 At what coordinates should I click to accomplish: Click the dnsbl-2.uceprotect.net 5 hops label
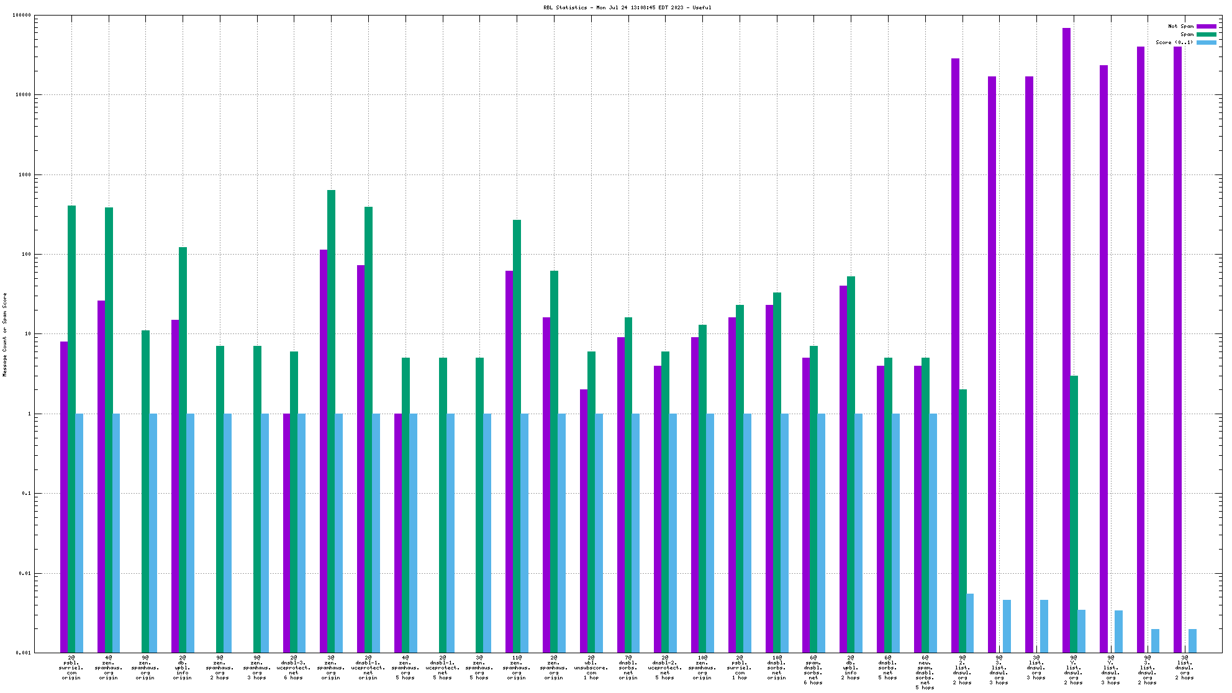click(665, 668)
